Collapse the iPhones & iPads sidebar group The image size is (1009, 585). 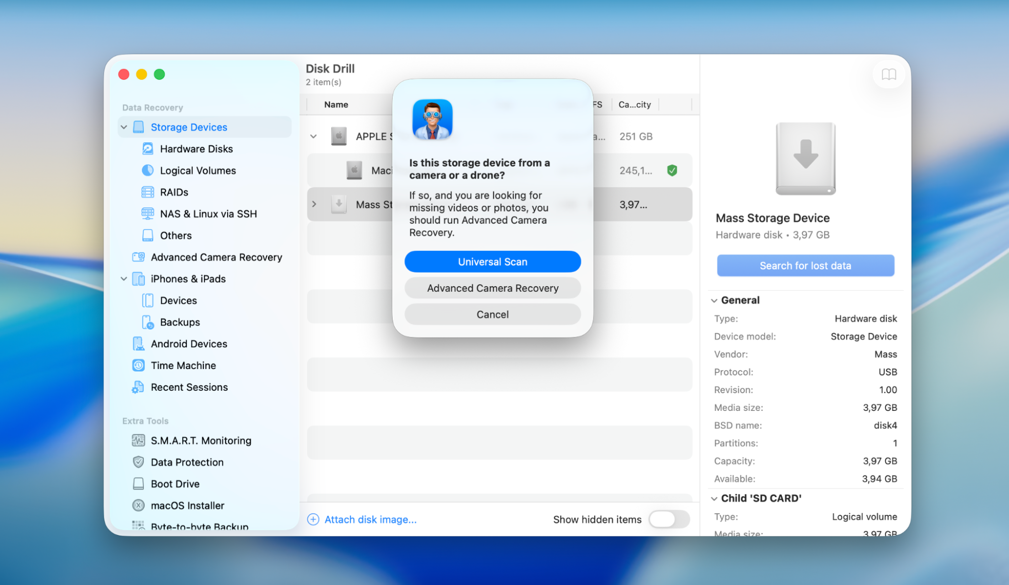pos(124,279)
